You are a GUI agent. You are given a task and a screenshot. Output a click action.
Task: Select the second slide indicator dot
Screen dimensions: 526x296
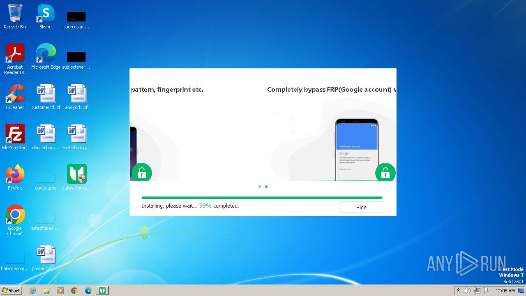(266, 187)
